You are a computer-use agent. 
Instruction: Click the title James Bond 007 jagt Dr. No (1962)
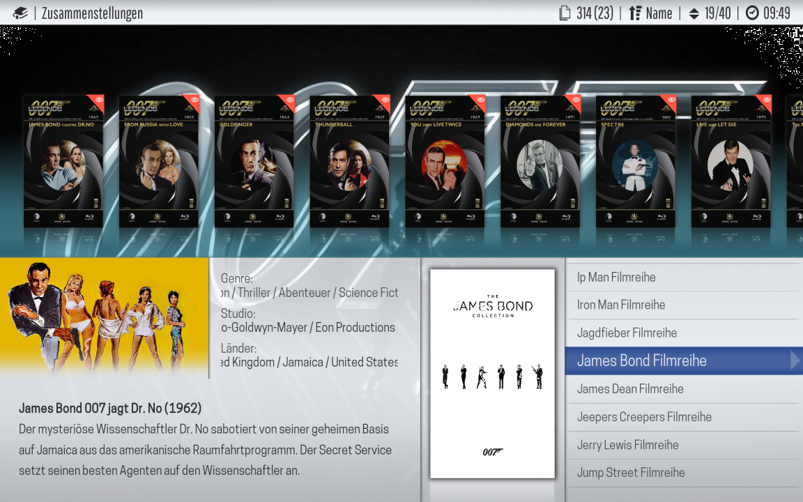coord(110,409)
